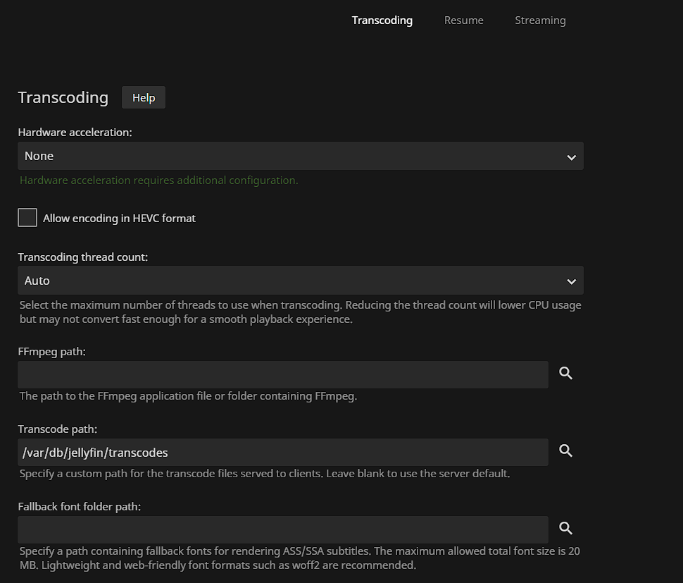Focus the FFmpeg path input field

tap(282, 374)
